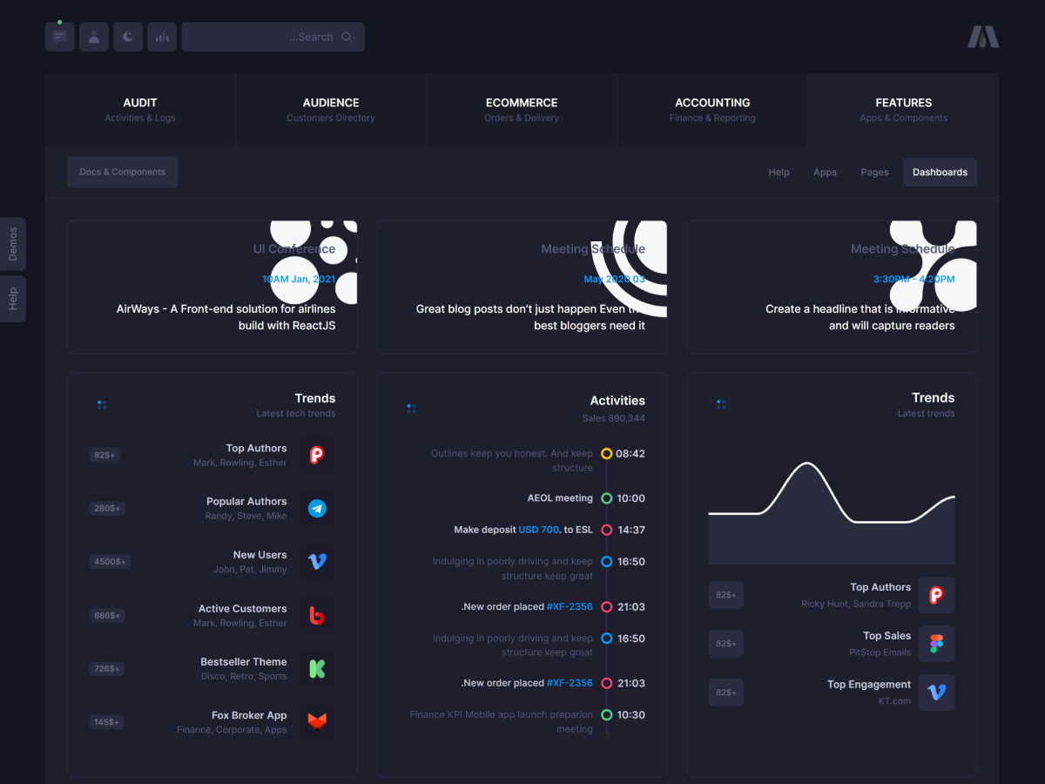Click the Telegram icon beside Popular Authors
The height and width of the screenshot is (784, 1045).
click(x=317, y=509)
